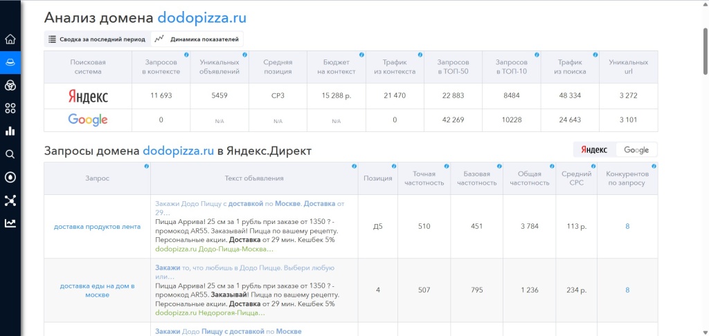Info icon in Средний CPC header
Image resolution: width=709 pixels, height=336 pixels.
(593, 166)
